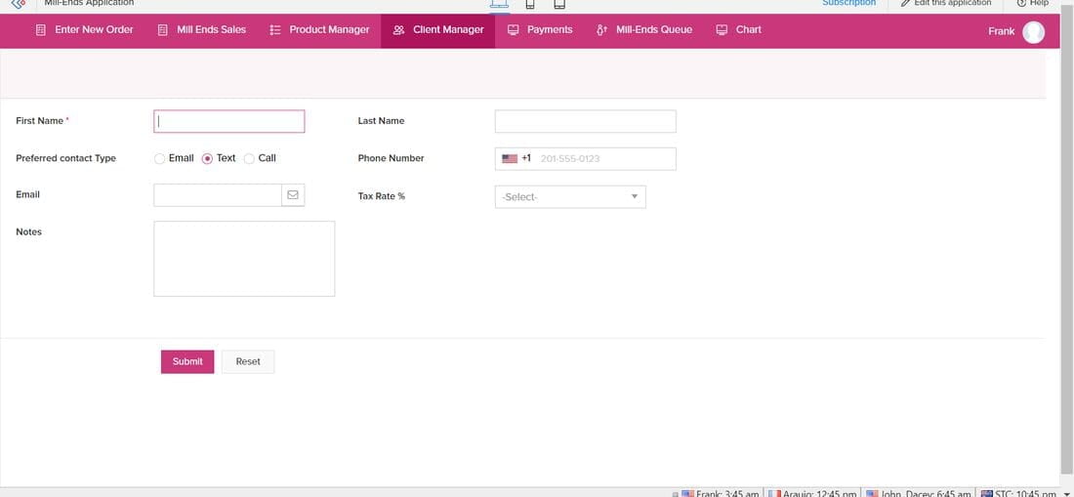The height and width of the screenshot is (497, 1074).
Task: Click inside the Notes text area
Action: click(x=244, y=259)
